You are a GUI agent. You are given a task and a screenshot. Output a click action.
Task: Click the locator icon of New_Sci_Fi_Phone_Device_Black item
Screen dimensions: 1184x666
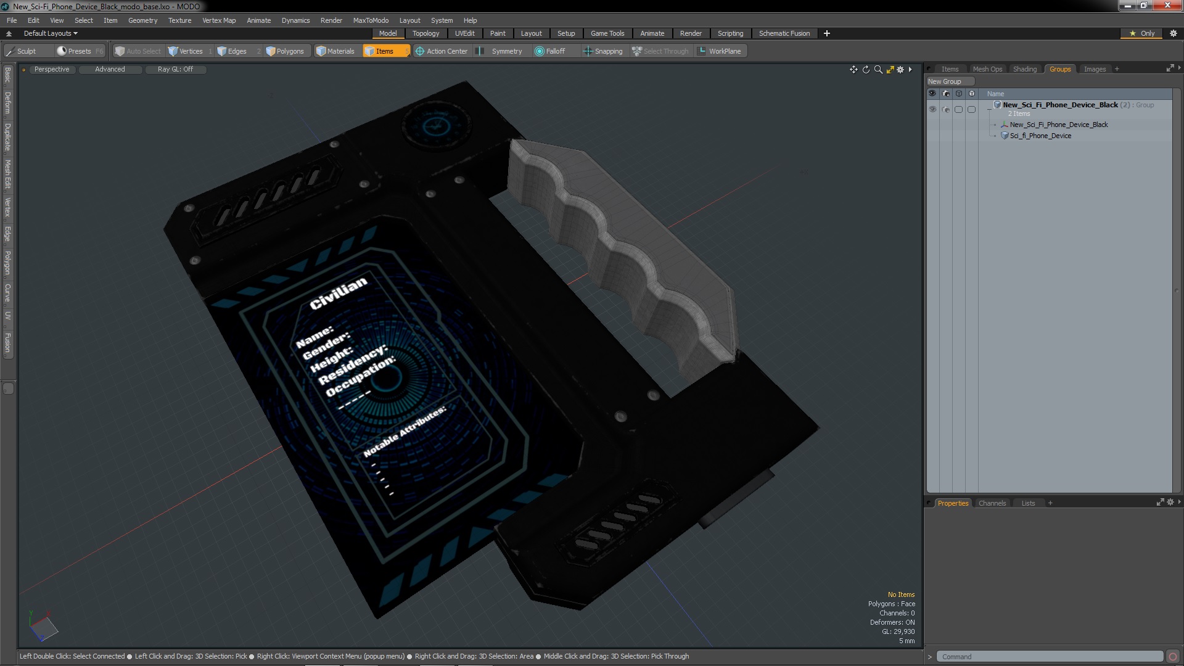click(x=1005, y=125)
